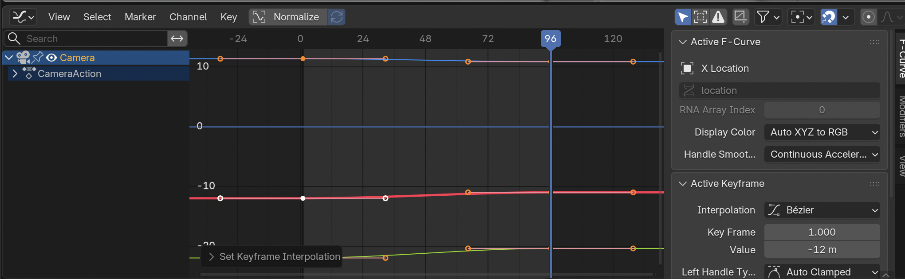Click the X Location curve name
905x279 pixels.
725,68
